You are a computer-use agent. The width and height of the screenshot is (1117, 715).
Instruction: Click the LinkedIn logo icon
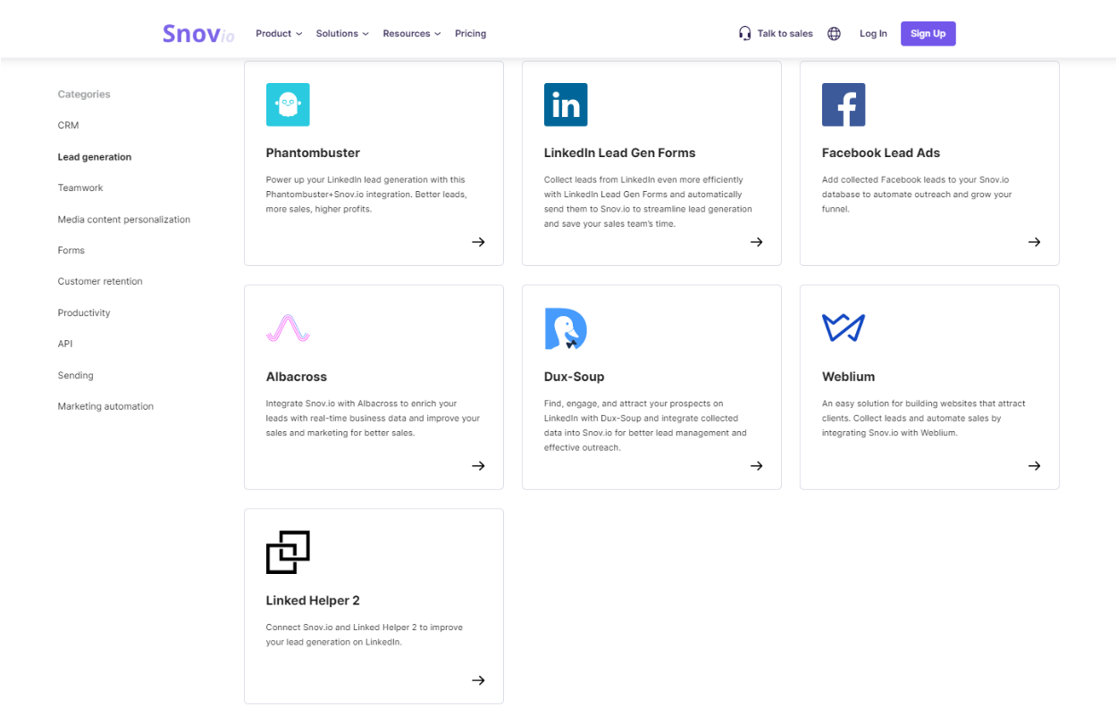566,104
